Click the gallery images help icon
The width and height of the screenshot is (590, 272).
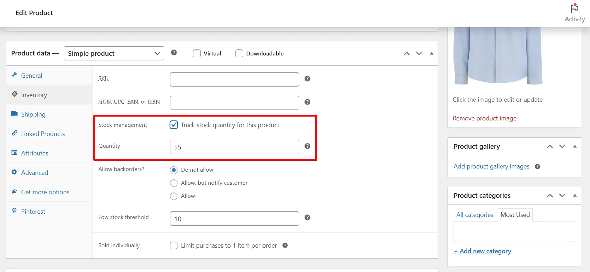click(537, 167)
